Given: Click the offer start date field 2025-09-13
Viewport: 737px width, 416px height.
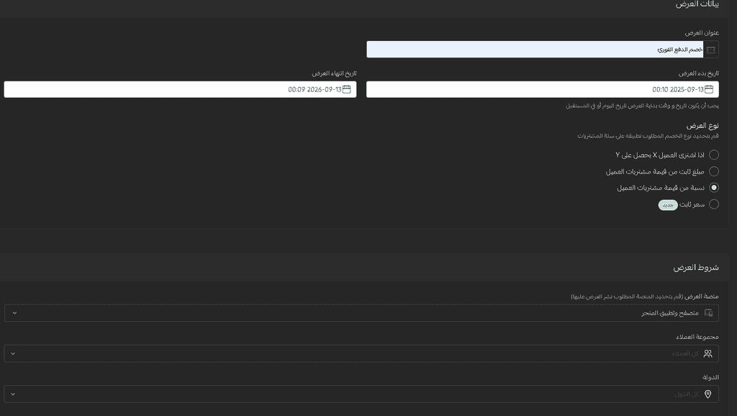Looking at the screenshot, I should (543, 89).
